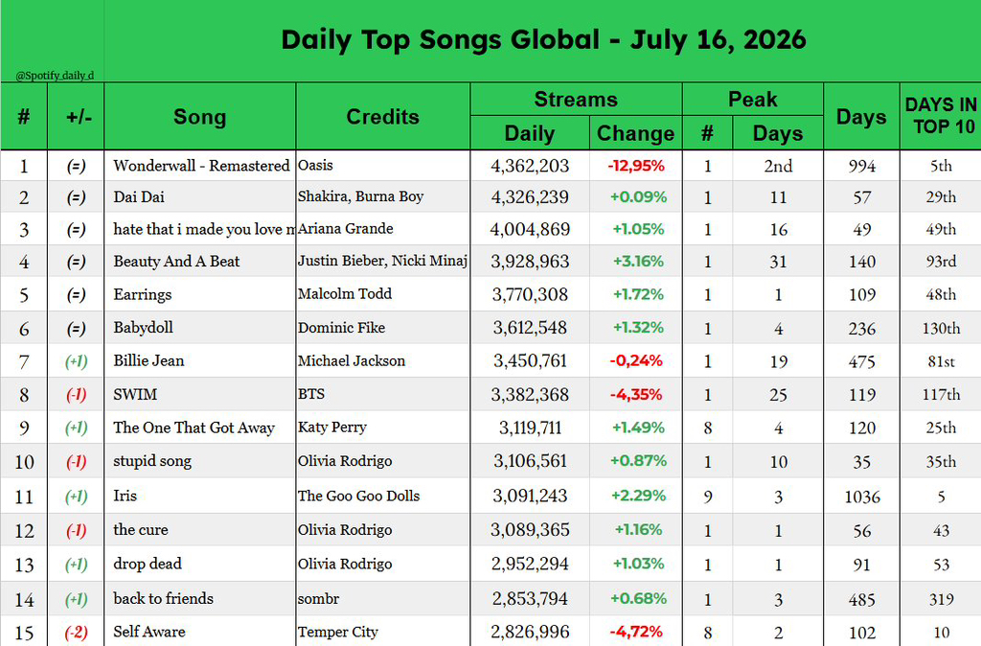Image resolution: width=981 pixels, height=646 pixels.
Task: Click the Billie Jean song cell
Action: click(199, 360)
